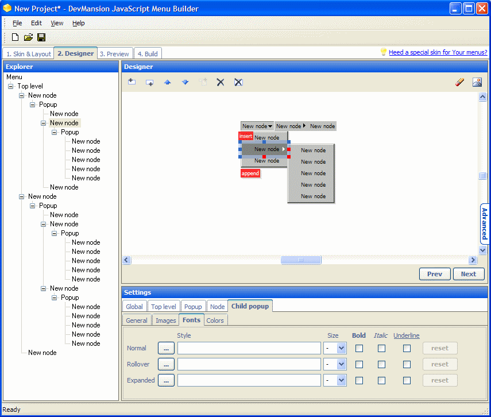Image resolution: width=491 pixels, height=417 pixels.
Task: Check Underline in the Expanded font row
Action: (407, 380)
